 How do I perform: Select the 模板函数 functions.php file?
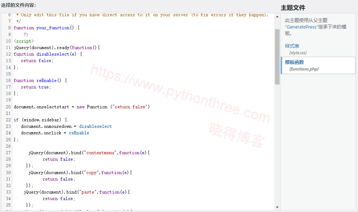[318, 65]
